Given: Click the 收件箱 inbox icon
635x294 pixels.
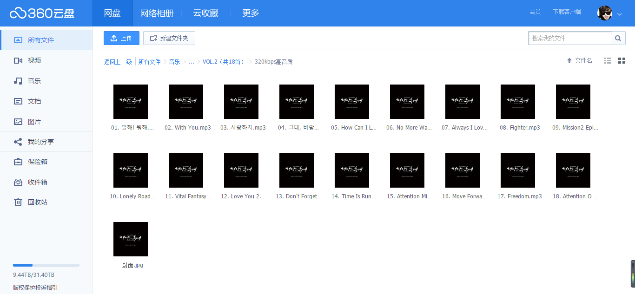Looking at the screenshot, I should click(18, 182).
